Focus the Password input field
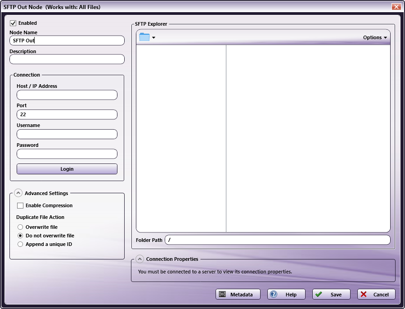The width and height of the screenshot is (405, 309). tap(67, 154)
